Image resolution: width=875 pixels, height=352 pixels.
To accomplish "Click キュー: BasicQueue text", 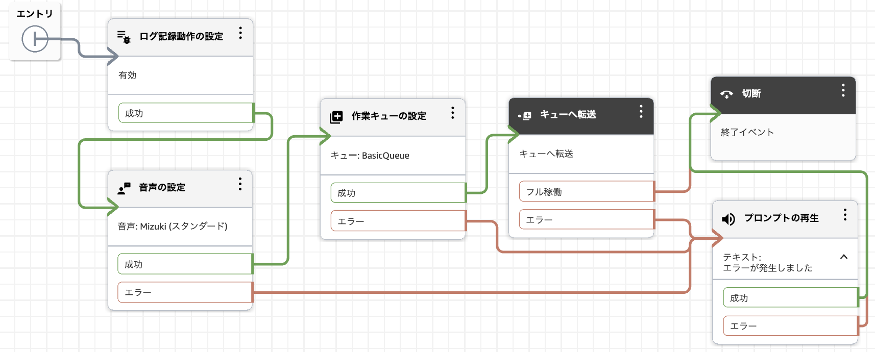I will tap(370, 155).
